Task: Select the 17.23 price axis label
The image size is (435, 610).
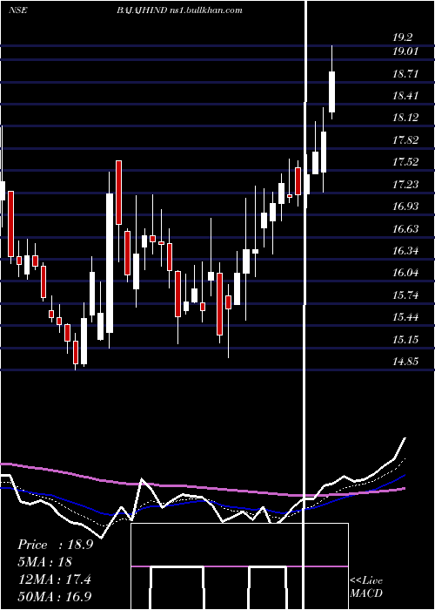Action: (x=405, y=184)
